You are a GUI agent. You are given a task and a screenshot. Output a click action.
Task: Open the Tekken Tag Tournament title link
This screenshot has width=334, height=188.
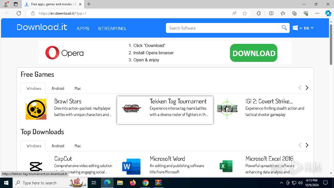click(x=178, y=101)
